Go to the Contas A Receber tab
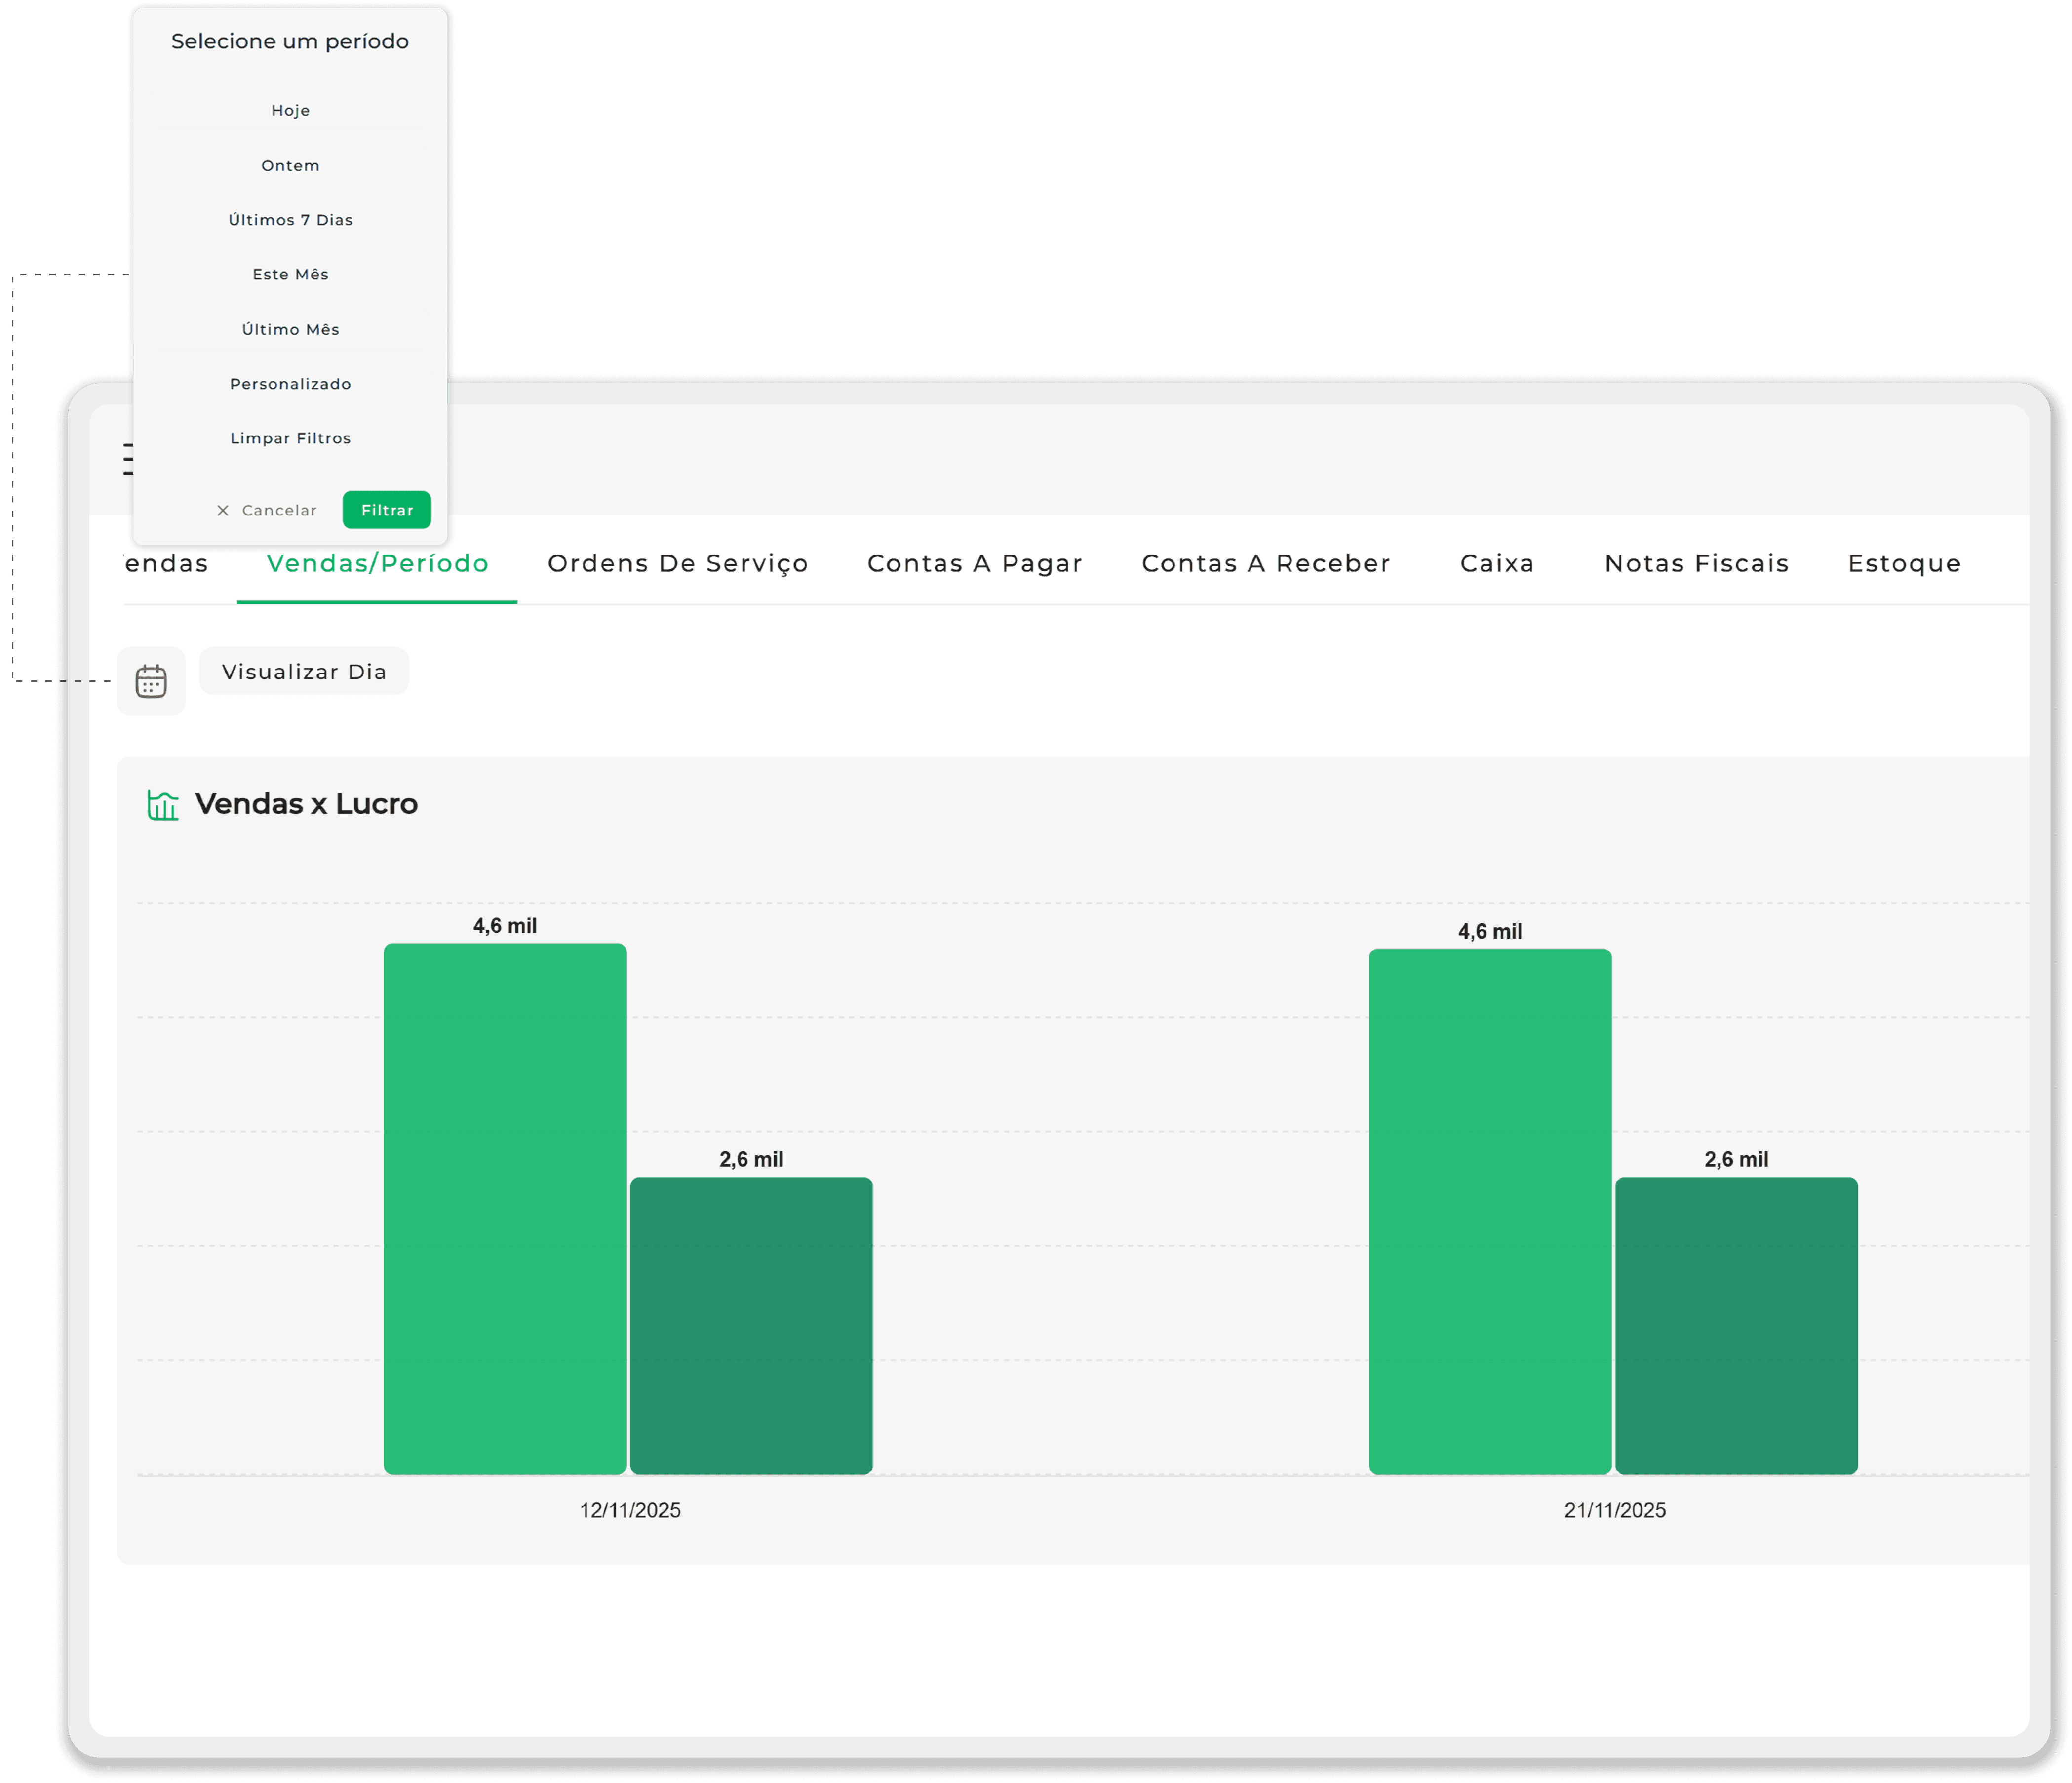The height and width of the screenshot is (1783, 2072). (1266, 563)
